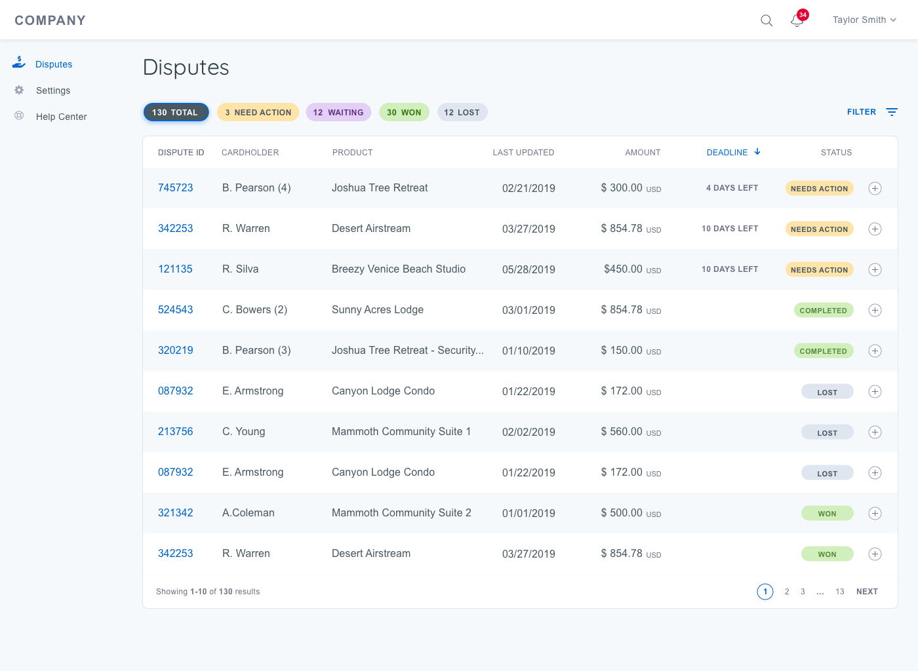Open notifications bell with 34 badge
The width and height of the screenshot is (918, 671).
coord(797,20)
